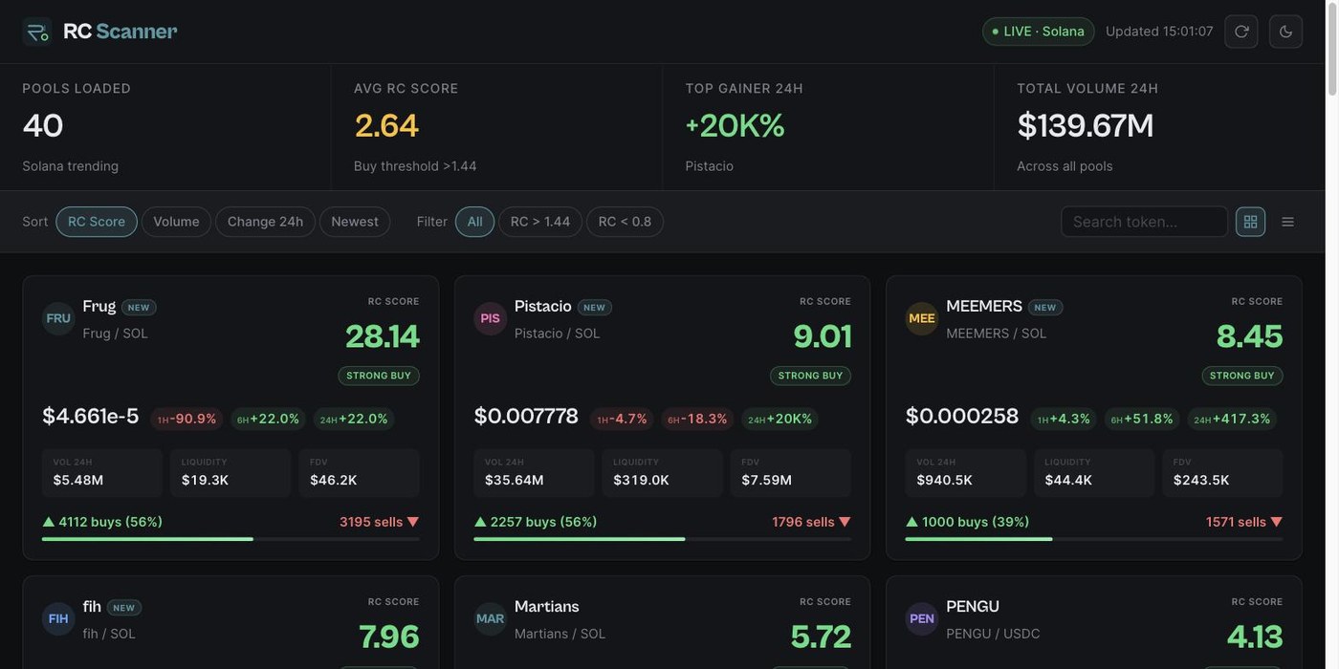
Task: Click Top Gainer value +20K%
Action: [x=735, y=126]
